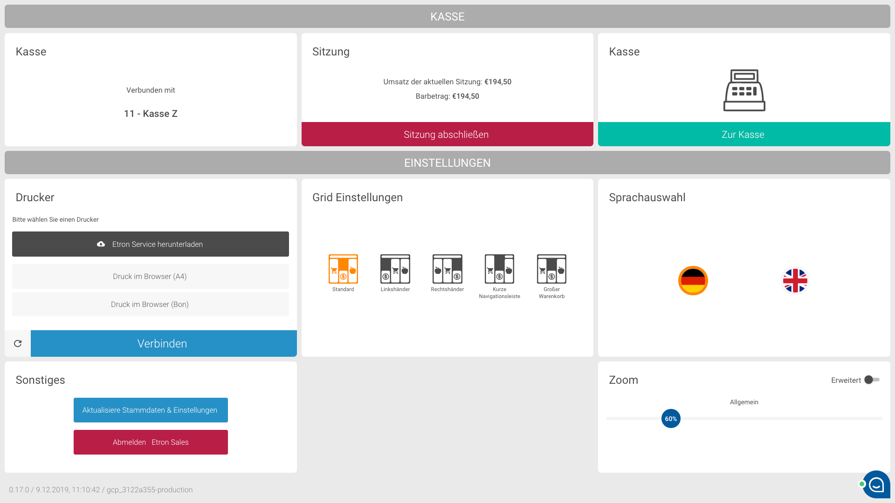Screen dimensions: 895x503
Task: Select Druck im Browser (Bon) option
Action: (151, 304)
